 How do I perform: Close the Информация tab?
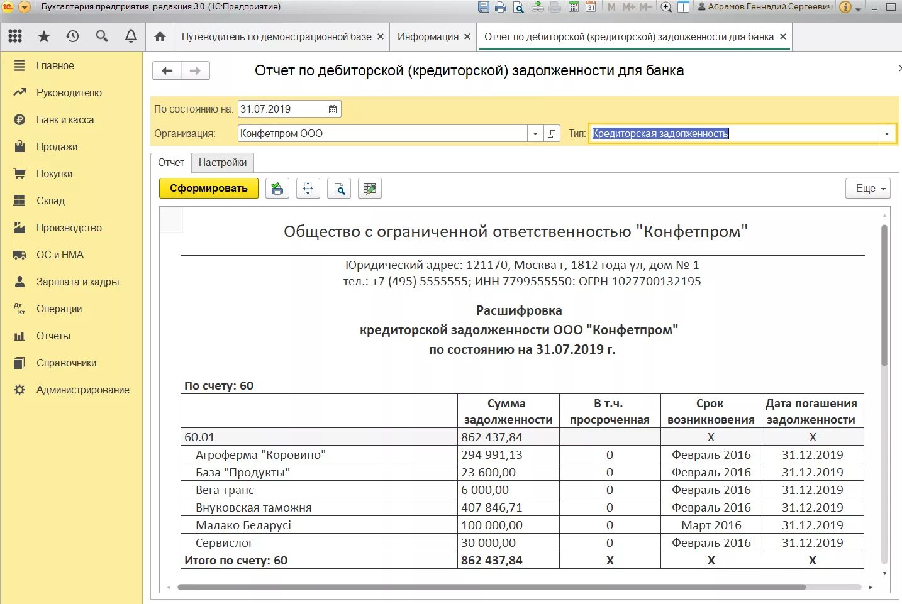pyautogui.click(x=467, y=36)
